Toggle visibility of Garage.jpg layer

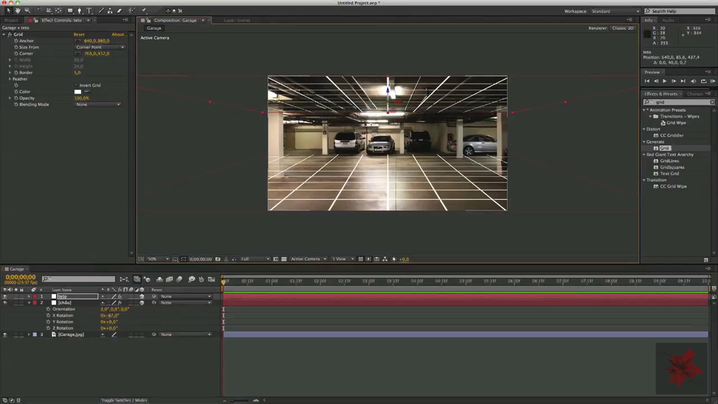(5, 335)
